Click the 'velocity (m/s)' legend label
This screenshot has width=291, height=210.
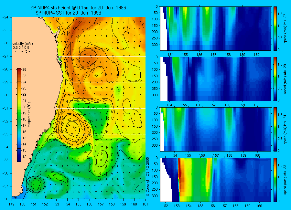(x=23, y=44)
